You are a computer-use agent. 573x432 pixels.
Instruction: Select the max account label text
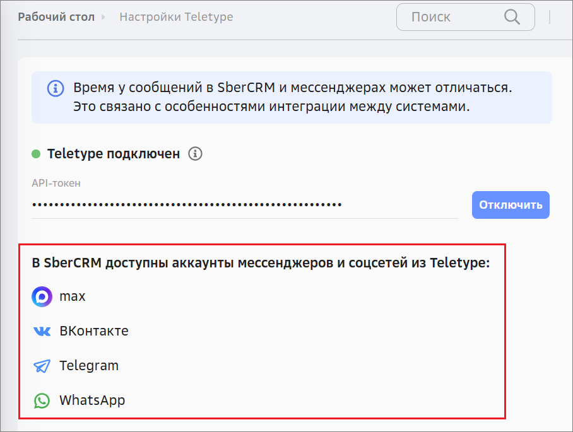click(x=73, y=296)
